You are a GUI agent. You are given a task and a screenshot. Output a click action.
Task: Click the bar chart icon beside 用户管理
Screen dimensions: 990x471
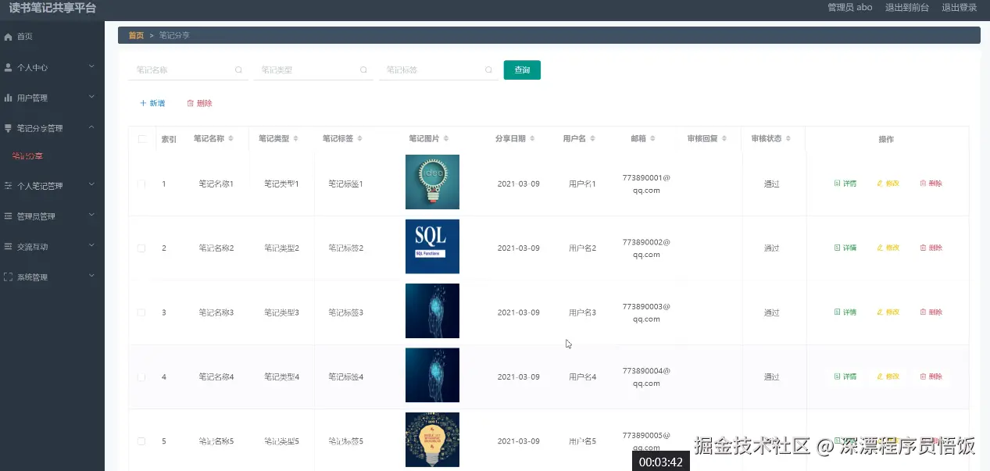point(9,98)
